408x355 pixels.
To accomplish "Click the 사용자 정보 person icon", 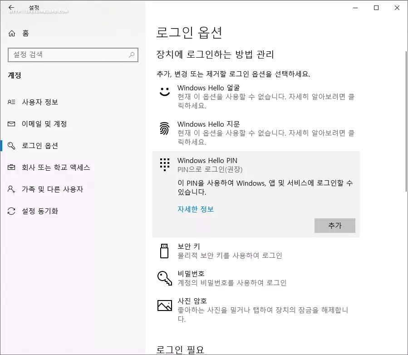I will [11, 102].
